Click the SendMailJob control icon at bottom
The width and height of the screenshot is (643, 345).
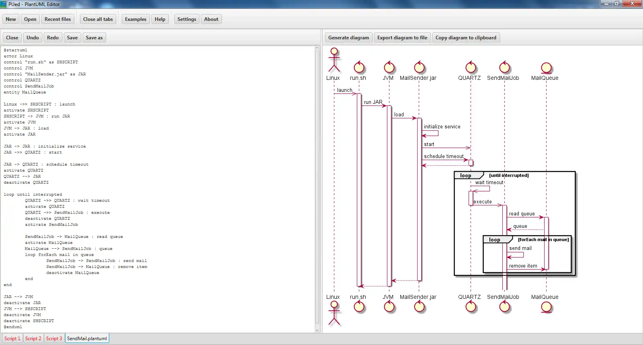click(x=504, y=306)
